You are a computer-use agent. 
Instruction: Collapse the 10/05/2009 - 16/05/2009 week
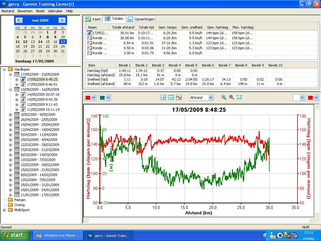[10, 89]
